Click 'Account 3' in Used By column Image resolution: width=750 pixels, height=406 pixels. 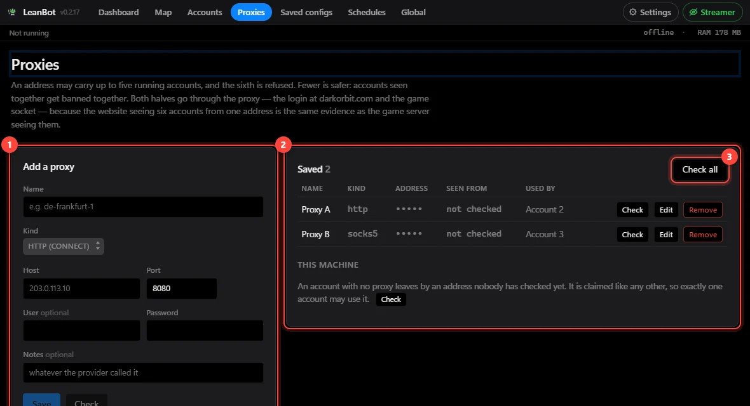pos(544,235)
